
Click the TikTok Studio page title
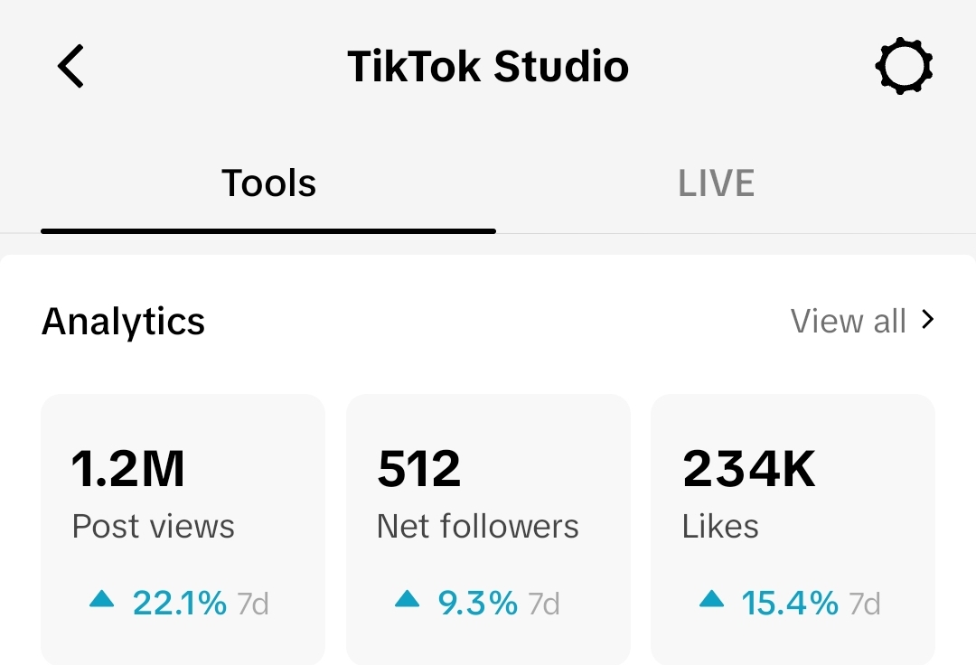488,67
